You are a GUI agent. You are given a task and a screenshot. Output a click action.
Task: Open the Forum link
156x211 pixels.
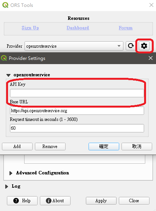126,28
